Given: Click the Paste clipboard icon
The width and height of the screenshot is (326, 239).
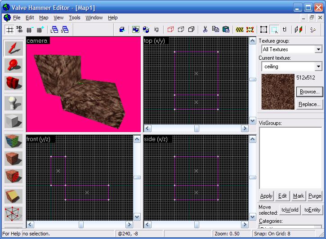Looking at the screenshot, I should click(x=226, y=30).
